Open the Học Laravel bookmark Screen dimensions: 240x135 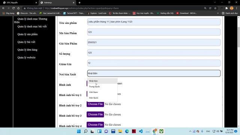click(x=50, y=13)
